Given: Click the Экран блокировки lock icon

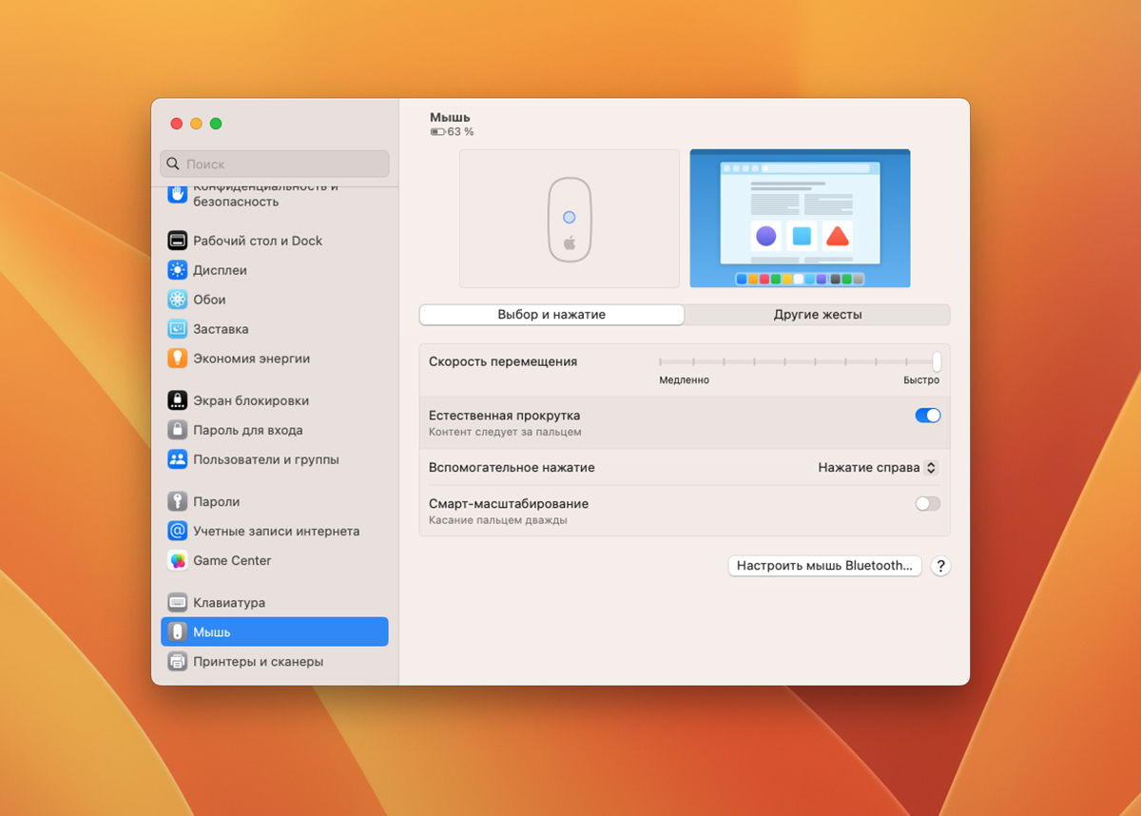Looking at the screenshot, I should (178, 400).
